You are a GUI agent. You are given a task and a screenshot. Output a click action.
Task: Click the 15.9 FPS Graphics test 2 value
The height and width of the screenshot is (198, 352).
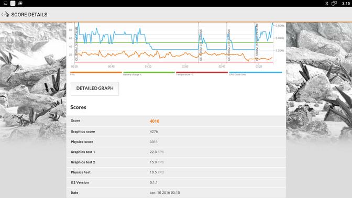(x=157, y=162)
